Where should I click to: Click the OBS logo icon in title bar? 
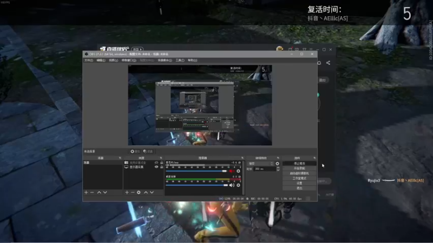(86, 54)
